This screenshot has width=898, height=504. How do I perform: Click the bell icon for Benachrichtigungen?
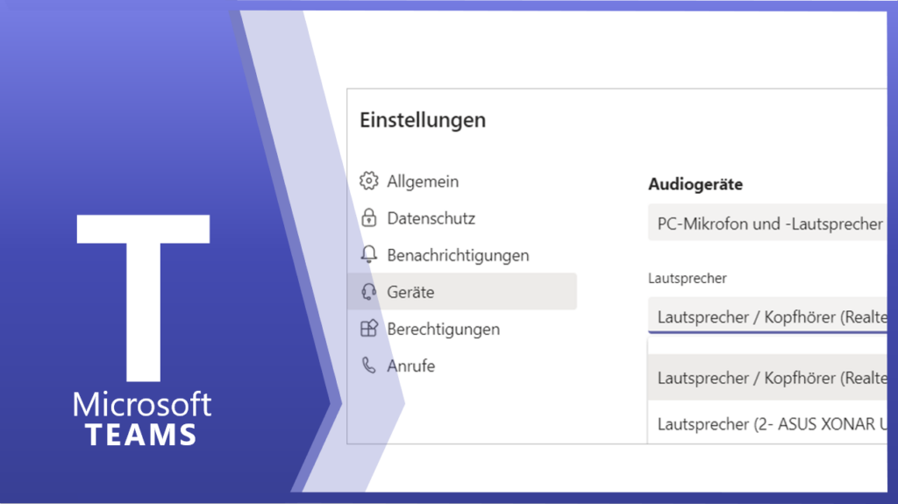point(369,255)
